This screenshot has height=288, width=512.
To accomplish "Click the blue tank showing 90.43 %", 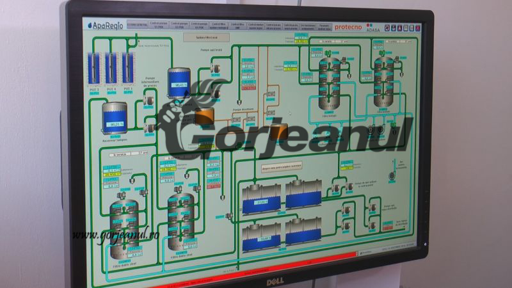I will pyautogui.click(x=179, y=82).
